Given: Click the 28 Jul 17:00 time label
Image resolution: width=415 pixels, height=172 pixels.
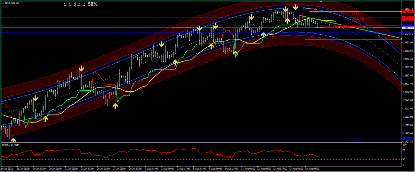Looking at the screenshot, I should (x=135, y=168).
